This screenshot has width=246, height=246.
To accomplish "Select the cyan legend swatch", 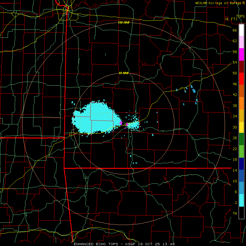I will [x=241, y=200].
